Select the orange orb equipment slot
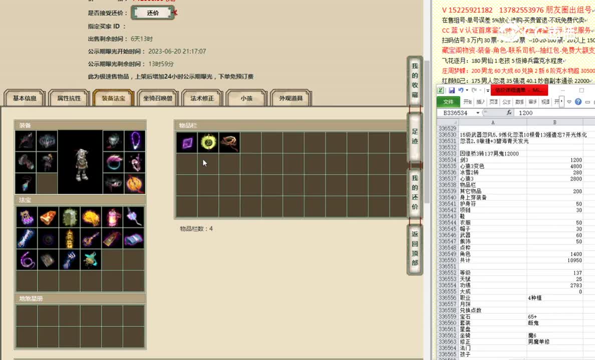Screen dimensions: 595x360 tap(135, 184)
